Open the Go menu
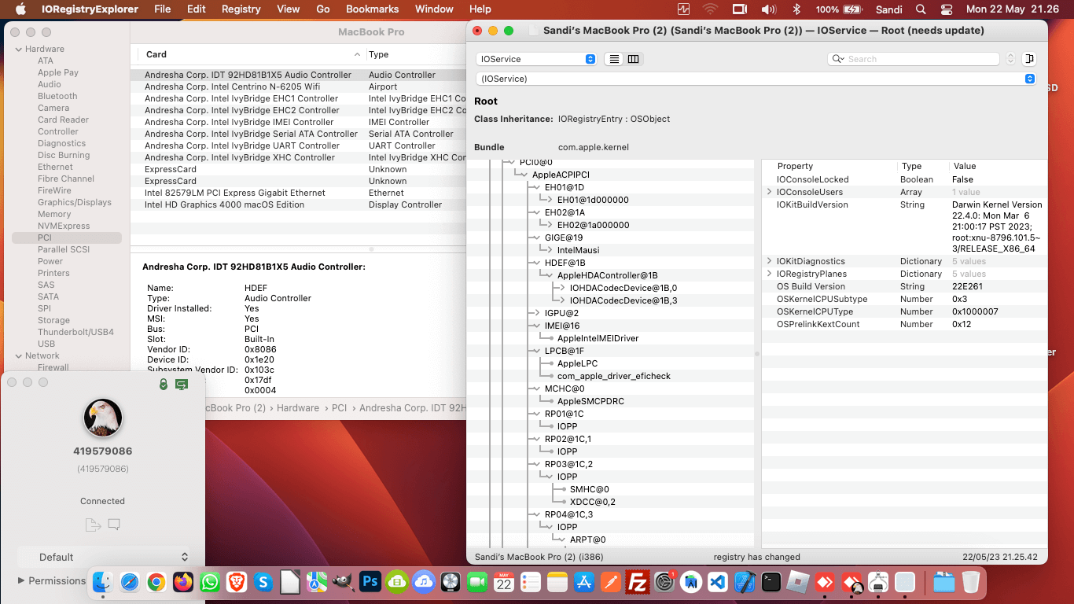 [323, 9]
